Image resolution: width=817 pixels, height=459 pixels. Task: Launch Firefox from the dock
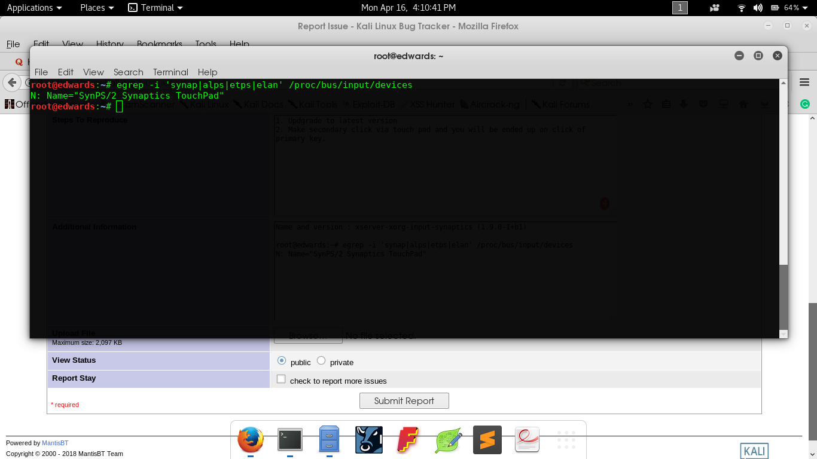pyautogui.click(x=251, y=440)
